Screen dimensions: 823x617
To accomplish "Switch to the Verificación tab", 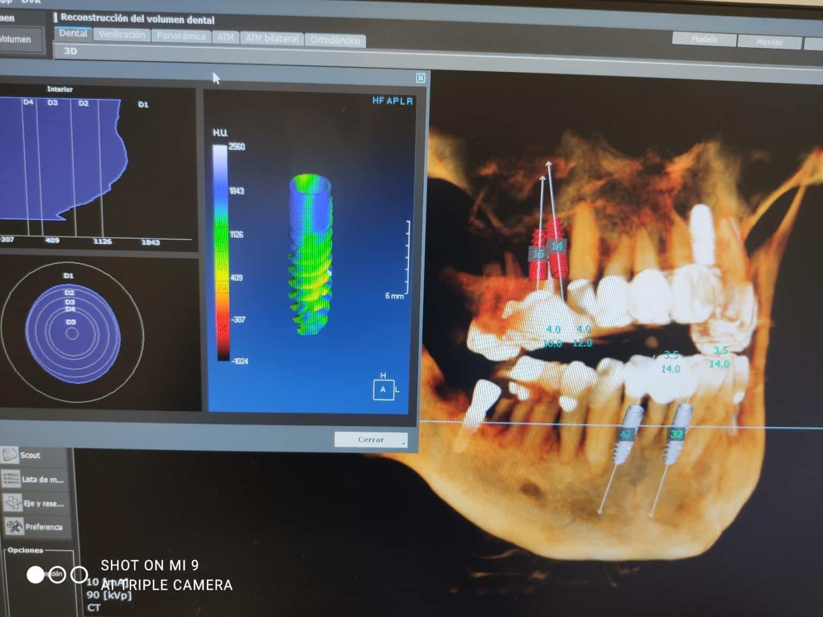I will tap(122, 35).
